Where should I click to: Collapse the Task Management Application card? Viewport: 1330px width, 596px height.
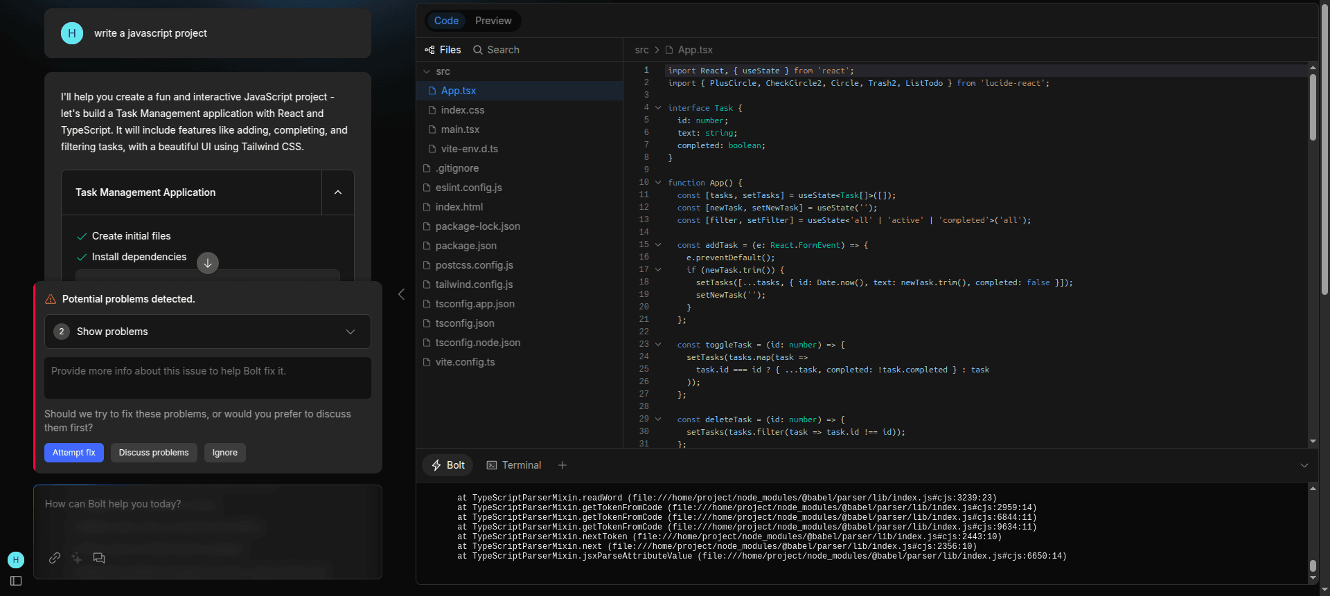tap(338, 192)
